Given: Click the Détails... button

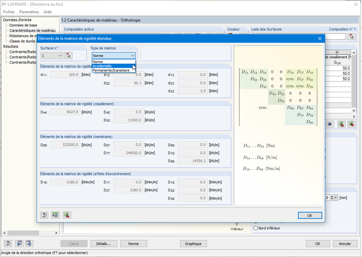Looking at the screenshot, I should pyautogui.click(x=104, y=244).
